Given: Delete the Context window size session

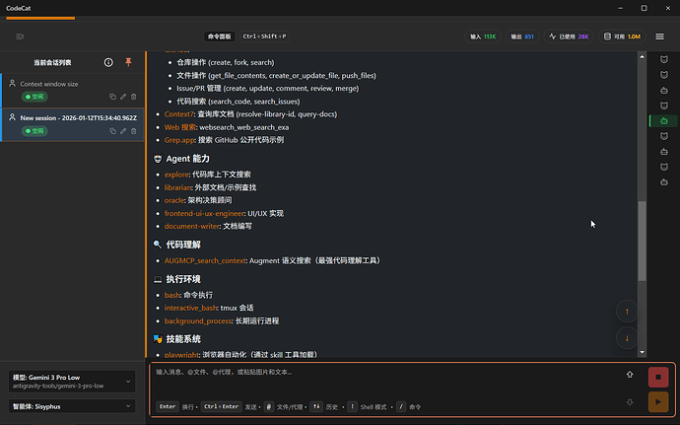Looking at the screenshot, I should (134, 97).
